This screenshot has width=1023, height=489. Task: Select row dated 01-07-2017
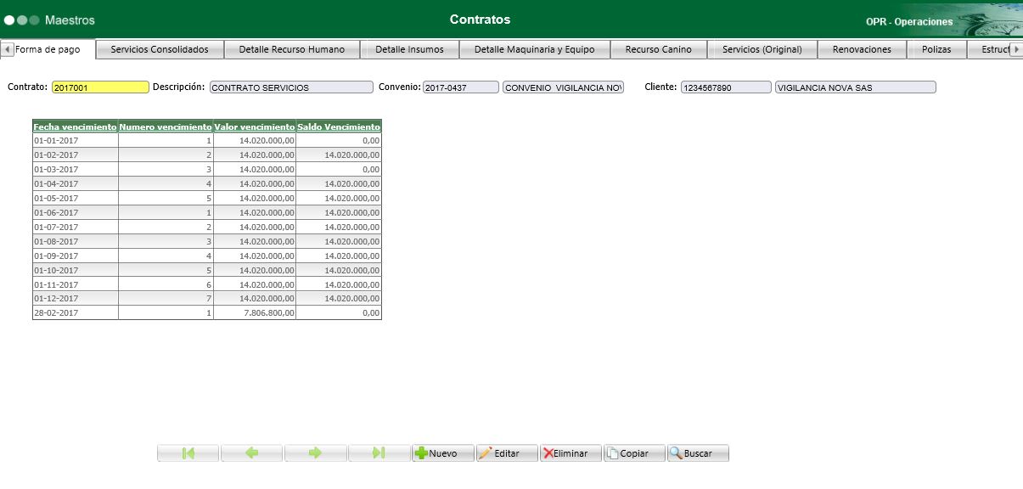[x=207, y=227]
